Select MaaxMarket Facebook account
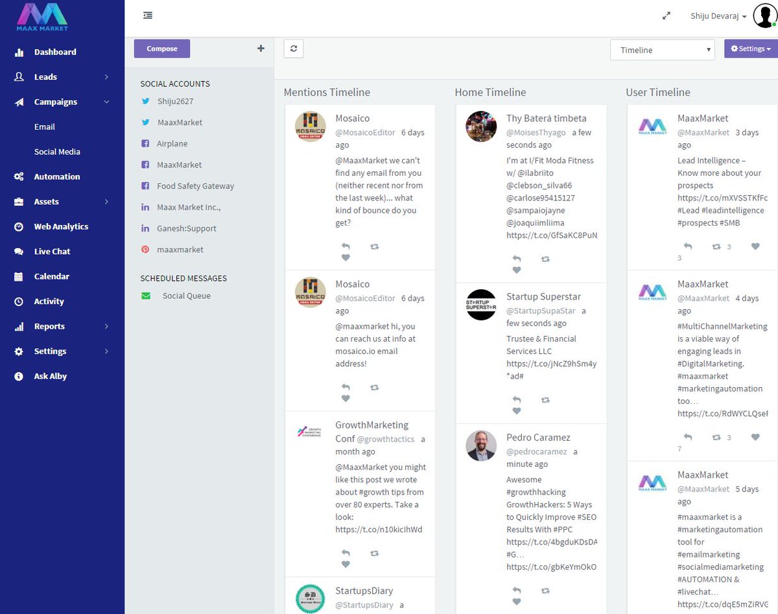The image size is (778, 614). [179, 165]
